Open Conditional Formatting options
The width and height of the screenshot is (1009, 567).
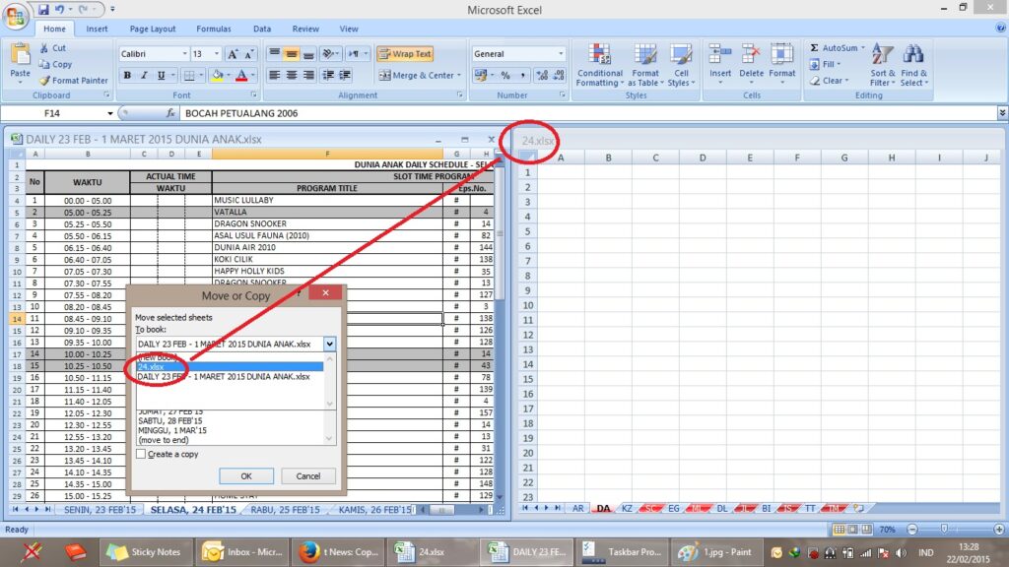pyautogui.click(x=598, y=65)
